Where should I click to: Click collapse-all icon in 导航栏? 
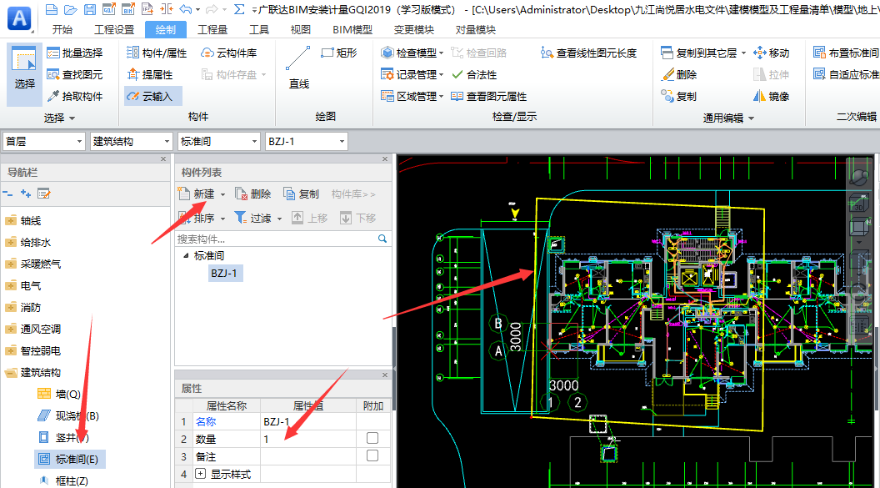[7, 194]
